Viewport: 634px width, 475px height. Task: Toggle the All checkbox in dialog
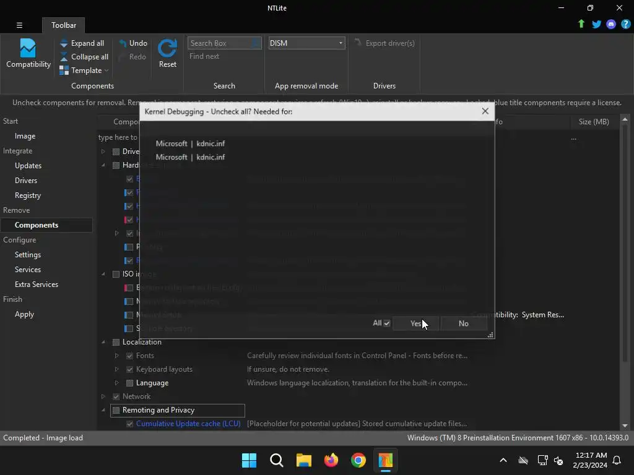pos(387,323)
